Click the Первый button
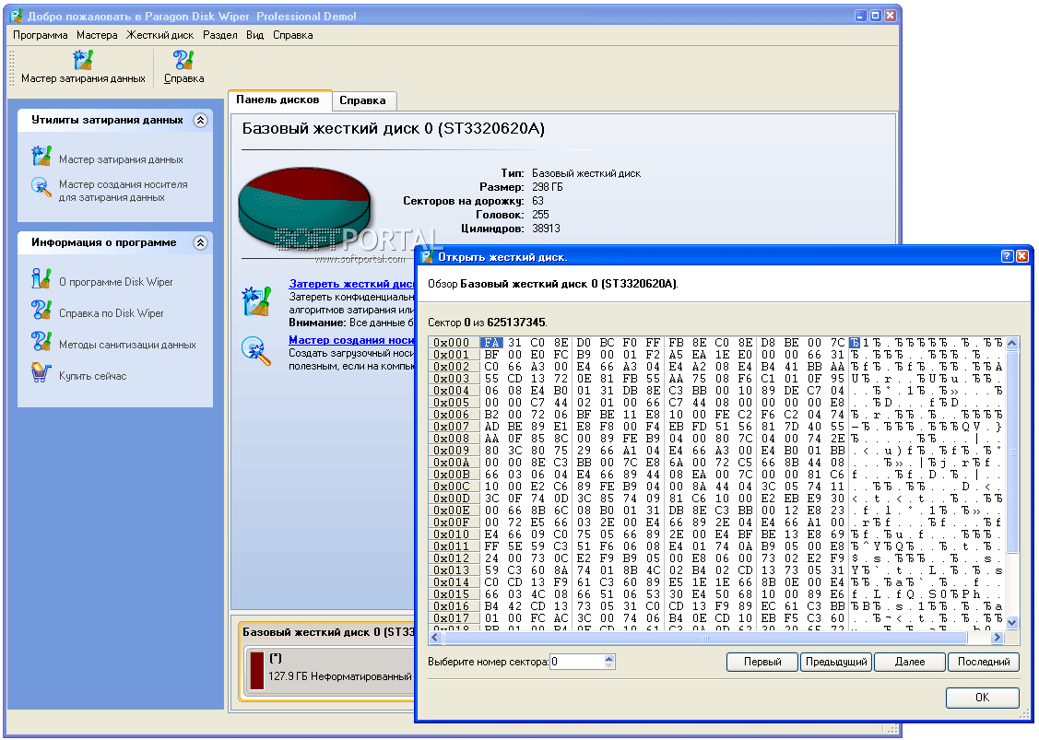The width and height of the screenshot is (1039, 740). click(762, 662)
